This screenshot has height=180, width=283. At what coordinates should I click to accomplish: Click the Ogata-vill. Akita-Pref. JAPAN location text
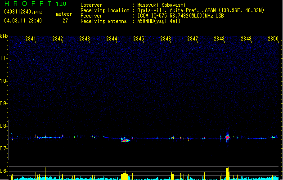[201, 10]
